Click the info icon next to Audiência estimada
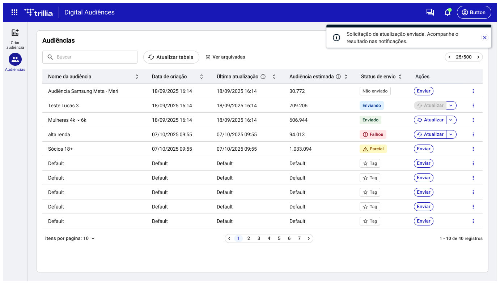 pos(338,77)
